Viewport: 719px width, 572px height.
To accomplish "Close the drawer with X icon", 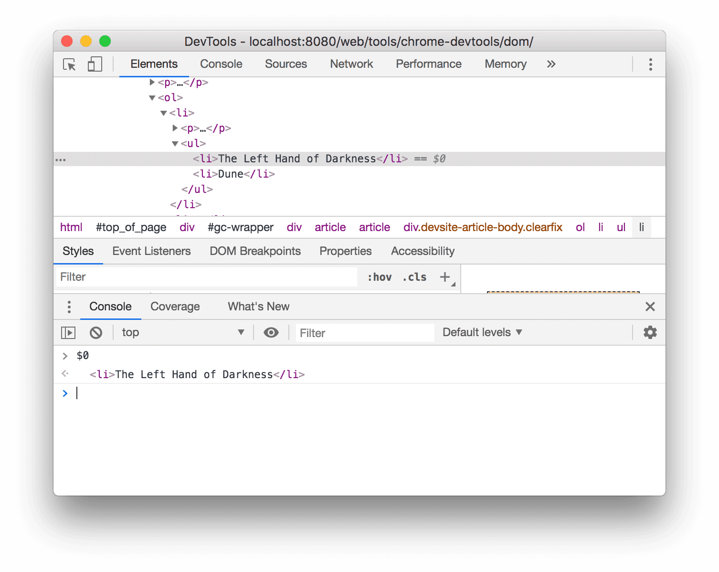I will pyautogui.click(x=650, y=307).
